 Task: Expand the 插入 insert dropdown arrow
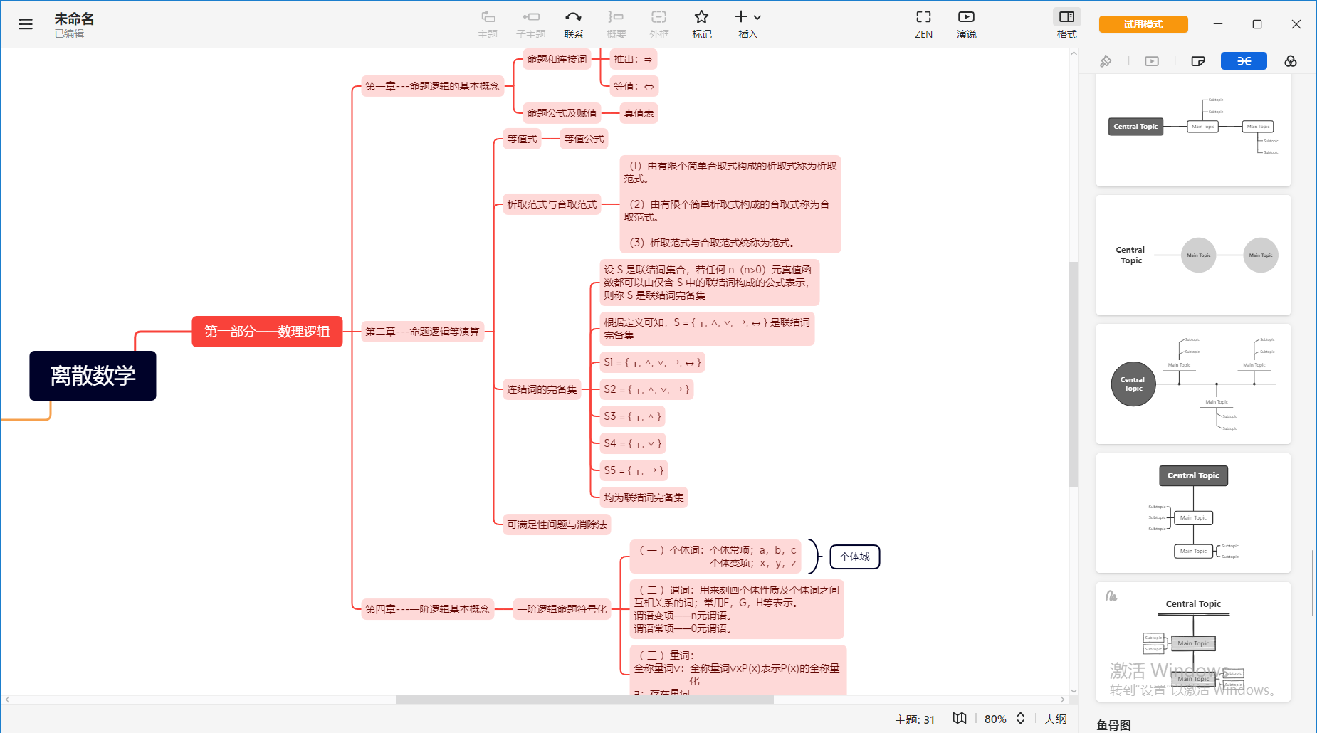tap(757, 17)
